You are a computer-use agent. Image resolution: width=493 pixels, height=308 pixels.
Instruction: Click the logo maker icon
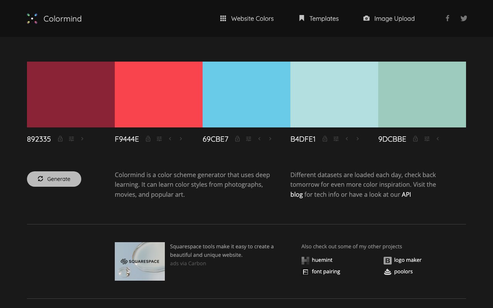(387, 260)
